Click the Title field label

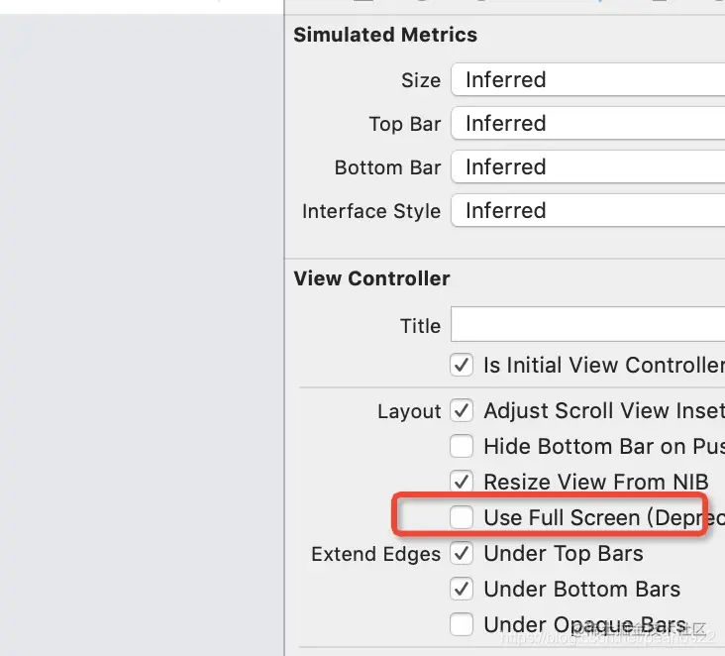420,326
